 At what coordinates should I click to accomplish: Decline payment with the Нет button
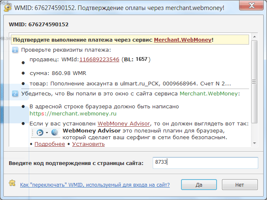point(240,185)
